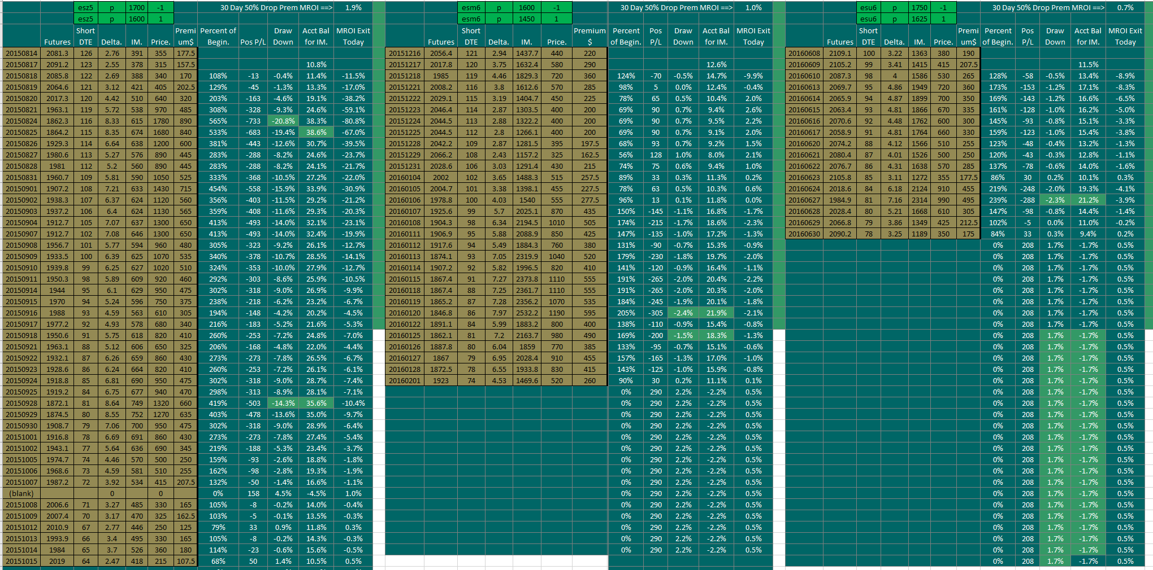1153x570 pixels.
Task: Select the IM cell 2532.2
Action: (526, 313)
